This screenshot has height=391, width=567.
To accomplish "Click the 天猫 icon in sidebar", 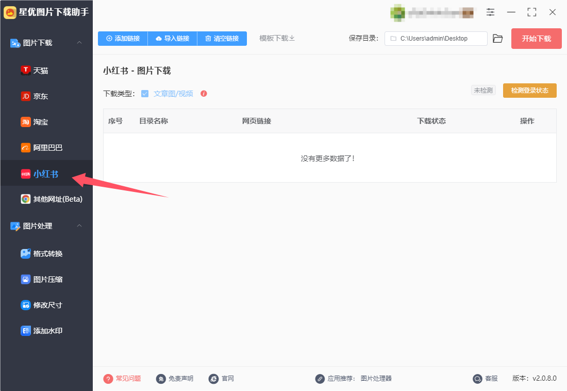I will tap(26, 70).
